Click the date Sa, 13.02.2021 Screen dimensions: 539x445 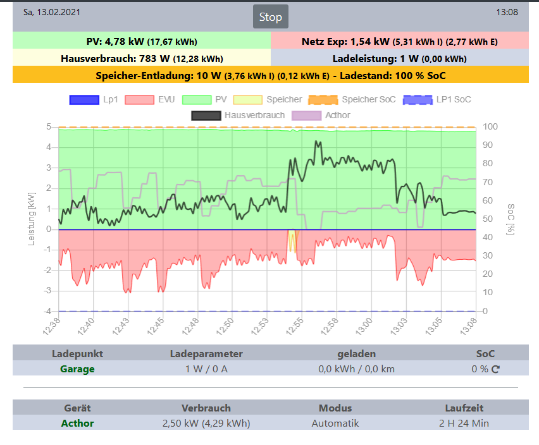(x=52, y=13)
